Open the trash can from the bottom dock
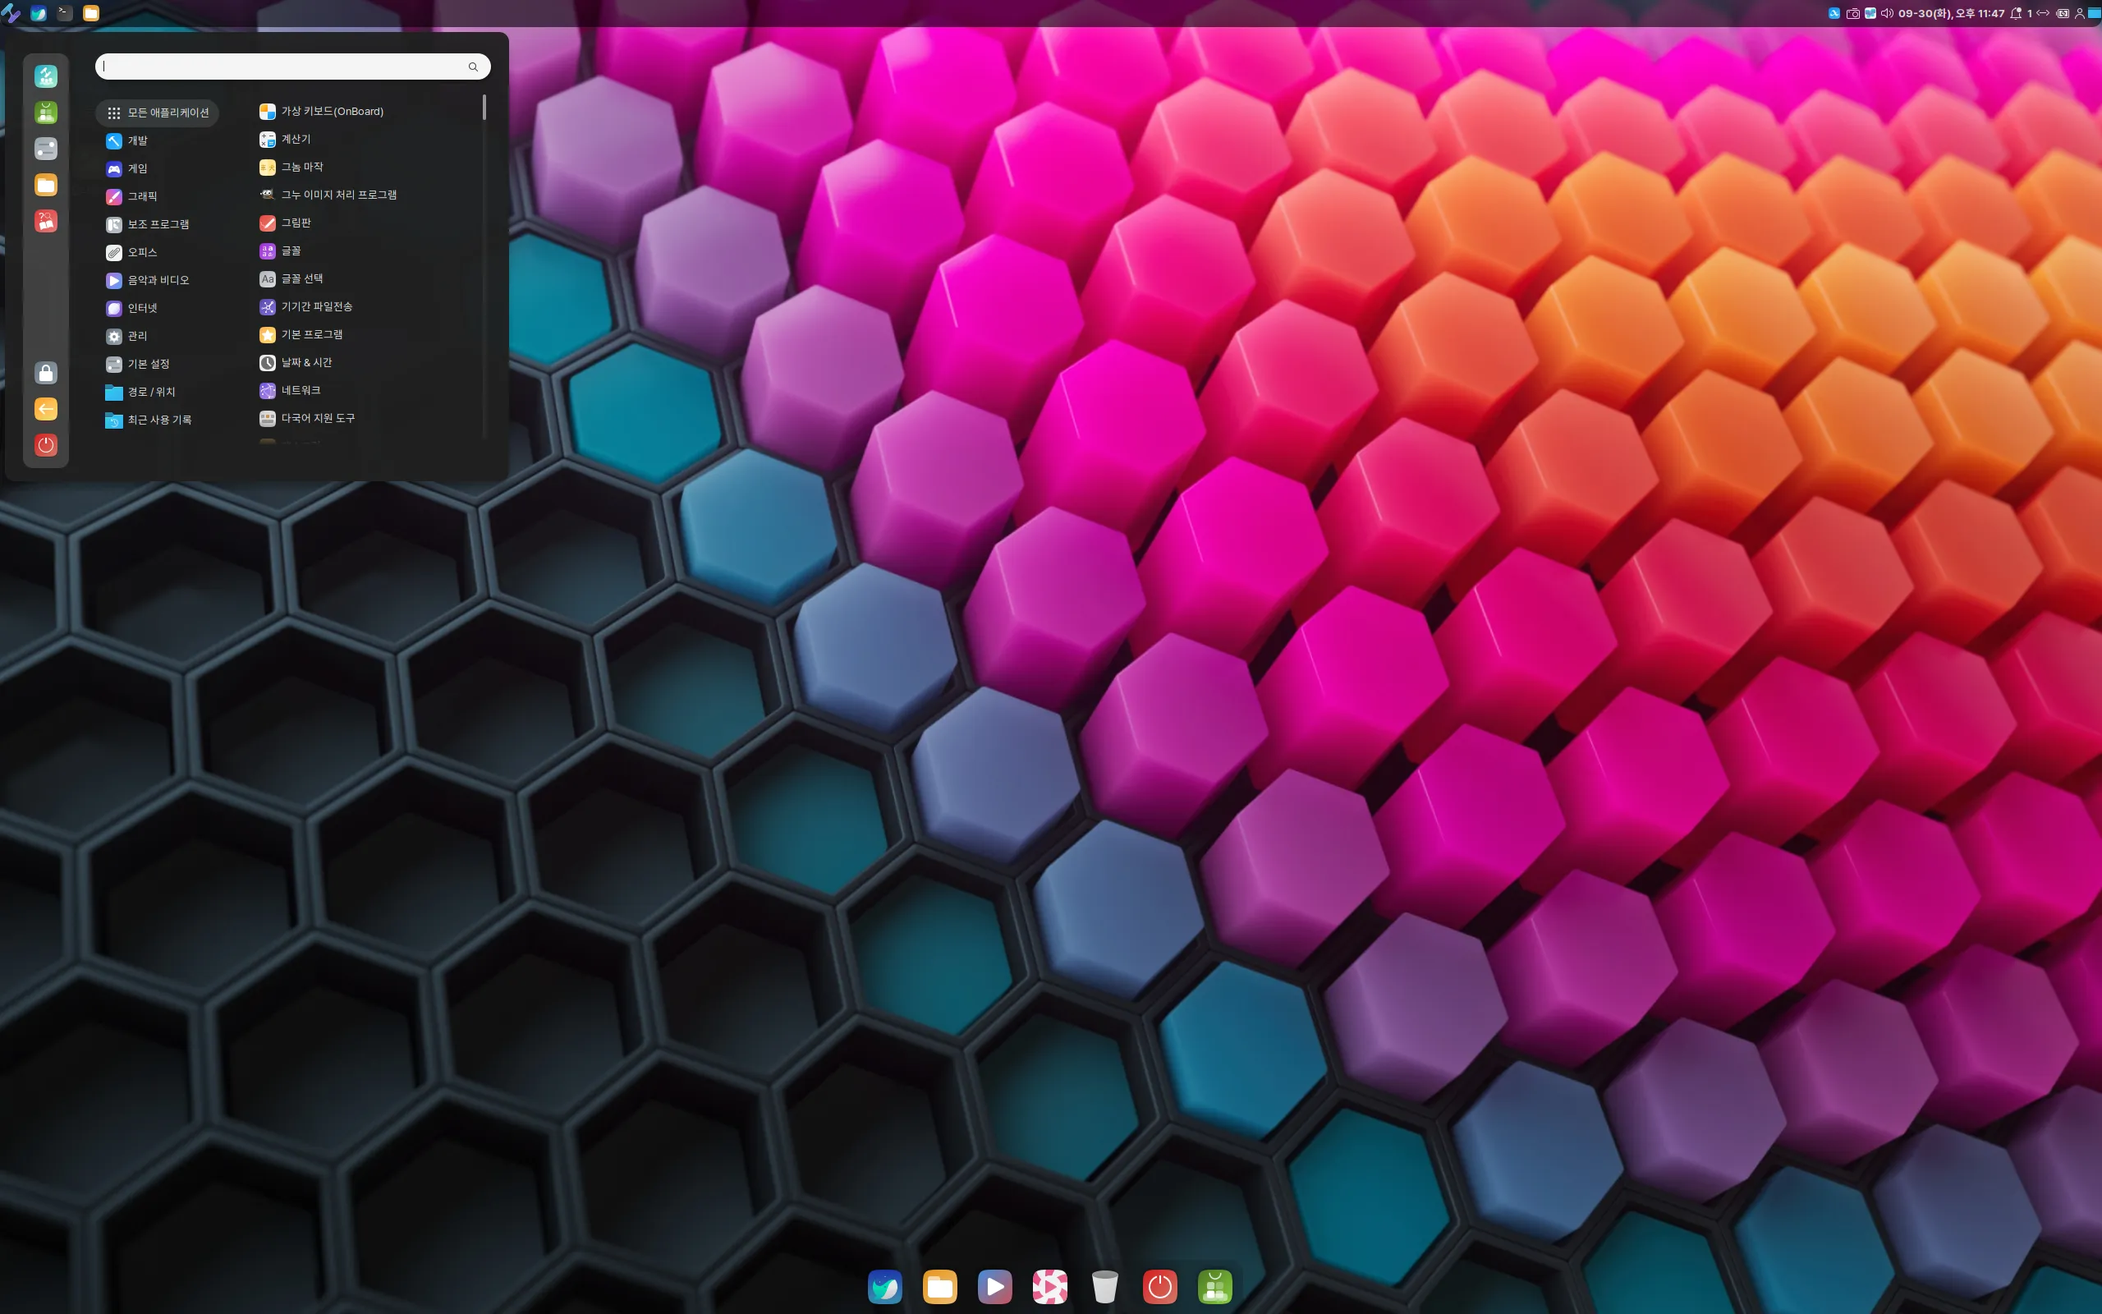 point(1104,1286)
